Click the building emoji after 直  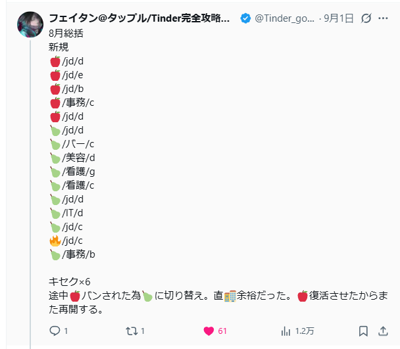click(x=230, y=296)
